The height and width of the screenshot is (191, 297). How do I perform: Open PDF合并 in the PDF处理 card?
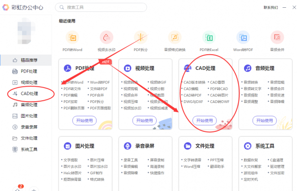pos(97,95)
